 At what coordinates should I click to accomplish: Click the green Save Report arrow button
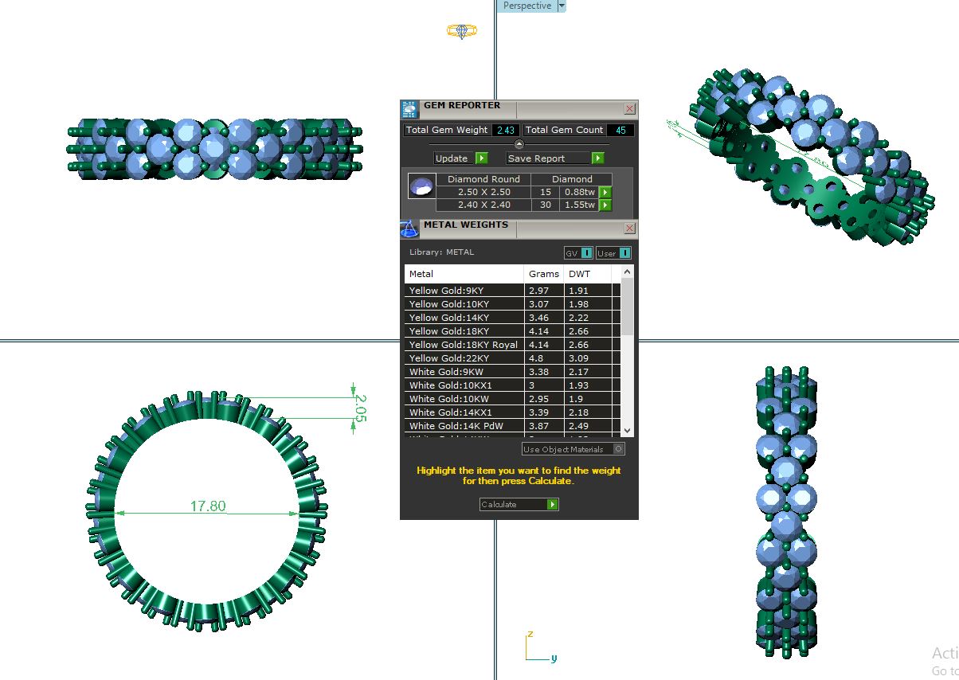(598, 158)
